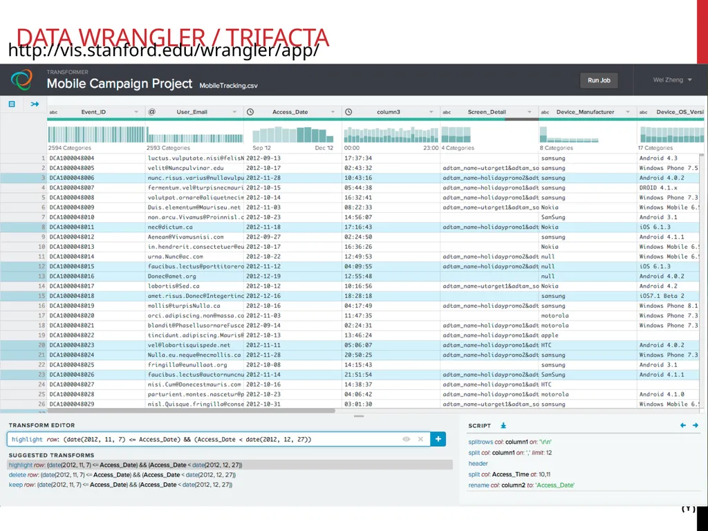Open the column3 column dropdown
Screen dimensions: 708x531
(x=431, y=112)
